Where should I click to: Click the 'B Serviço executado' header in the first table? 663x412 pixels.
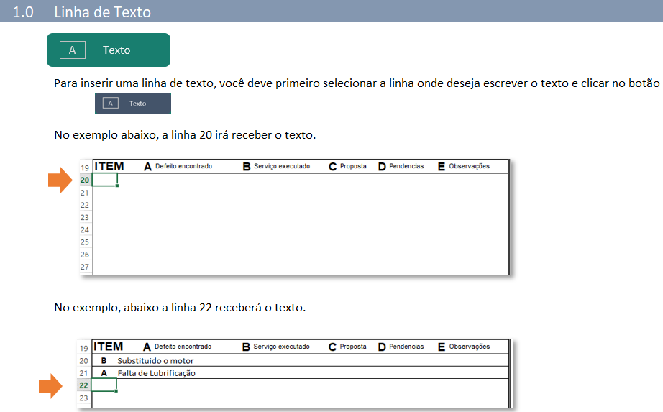(276, 166)
